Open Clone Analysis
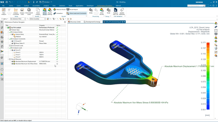 (38, 11)
